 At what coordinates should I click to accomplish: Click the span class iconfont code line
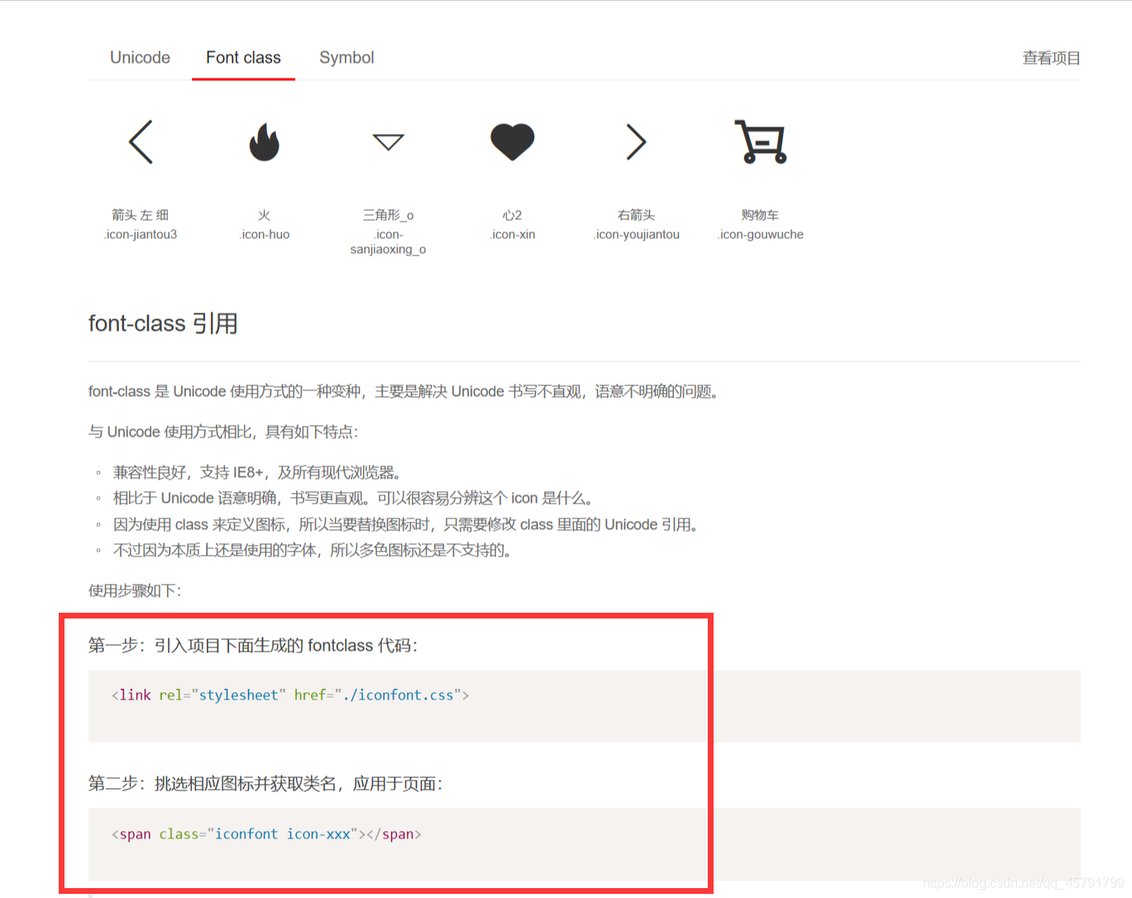pyautogui.click(x=266, y=834)
